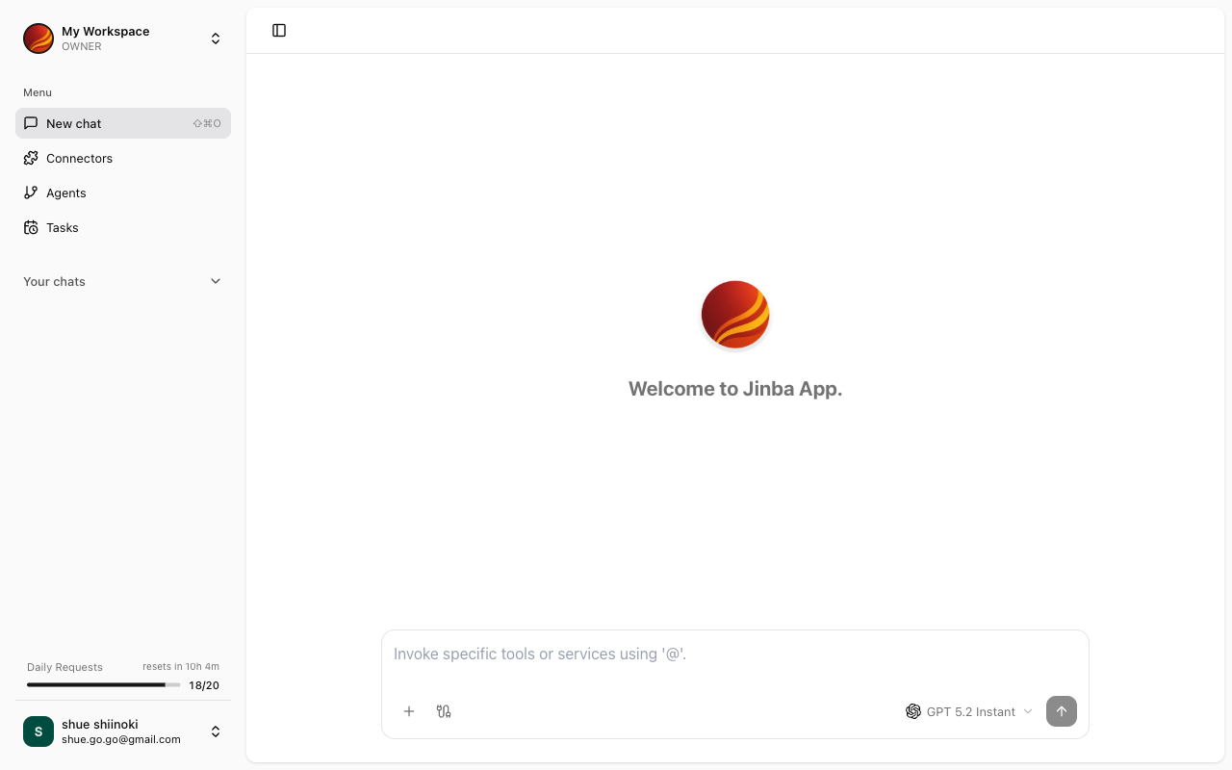
Task: Open Connectors via the puzzle piece icon
Action: pos(30,158)
